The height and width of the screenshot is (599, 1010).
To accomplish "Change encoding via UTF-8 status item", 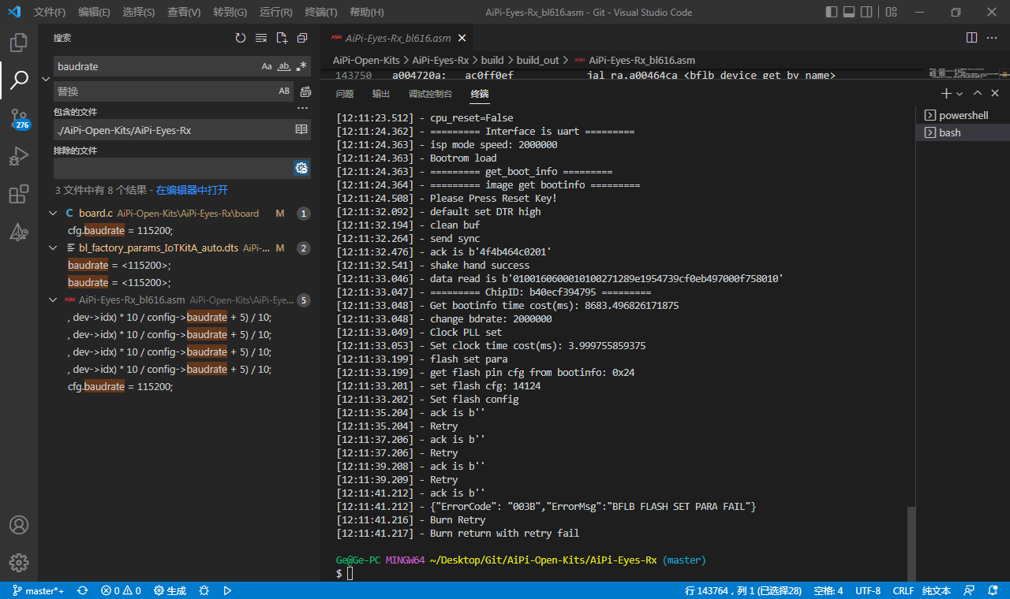I will [868, 590].
